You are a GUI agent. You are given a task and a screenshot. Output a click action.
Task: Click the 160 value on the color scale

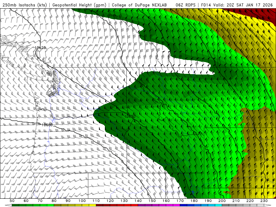(166, 201)
